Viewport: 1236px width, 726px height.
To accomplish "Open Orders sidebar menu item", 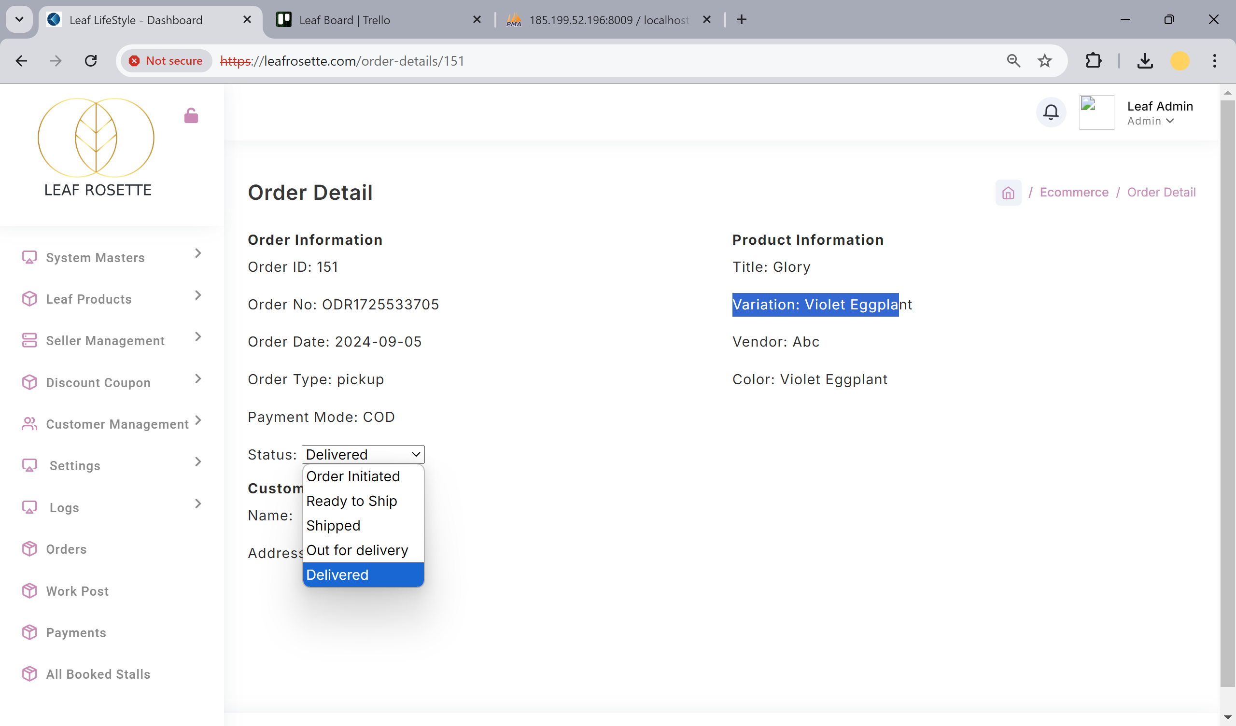I will tap(67, 549).
